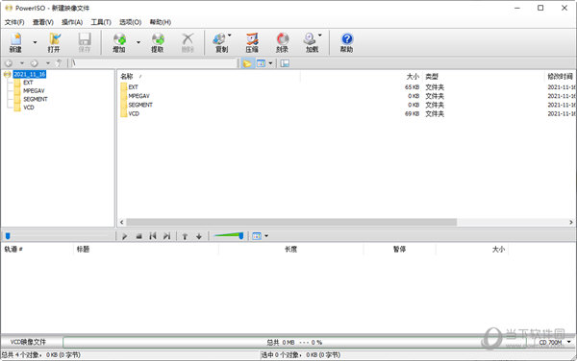This screenshot has width=577, height=361.
Task: Click the Up one level arrow icon
Action: [59, 63]
